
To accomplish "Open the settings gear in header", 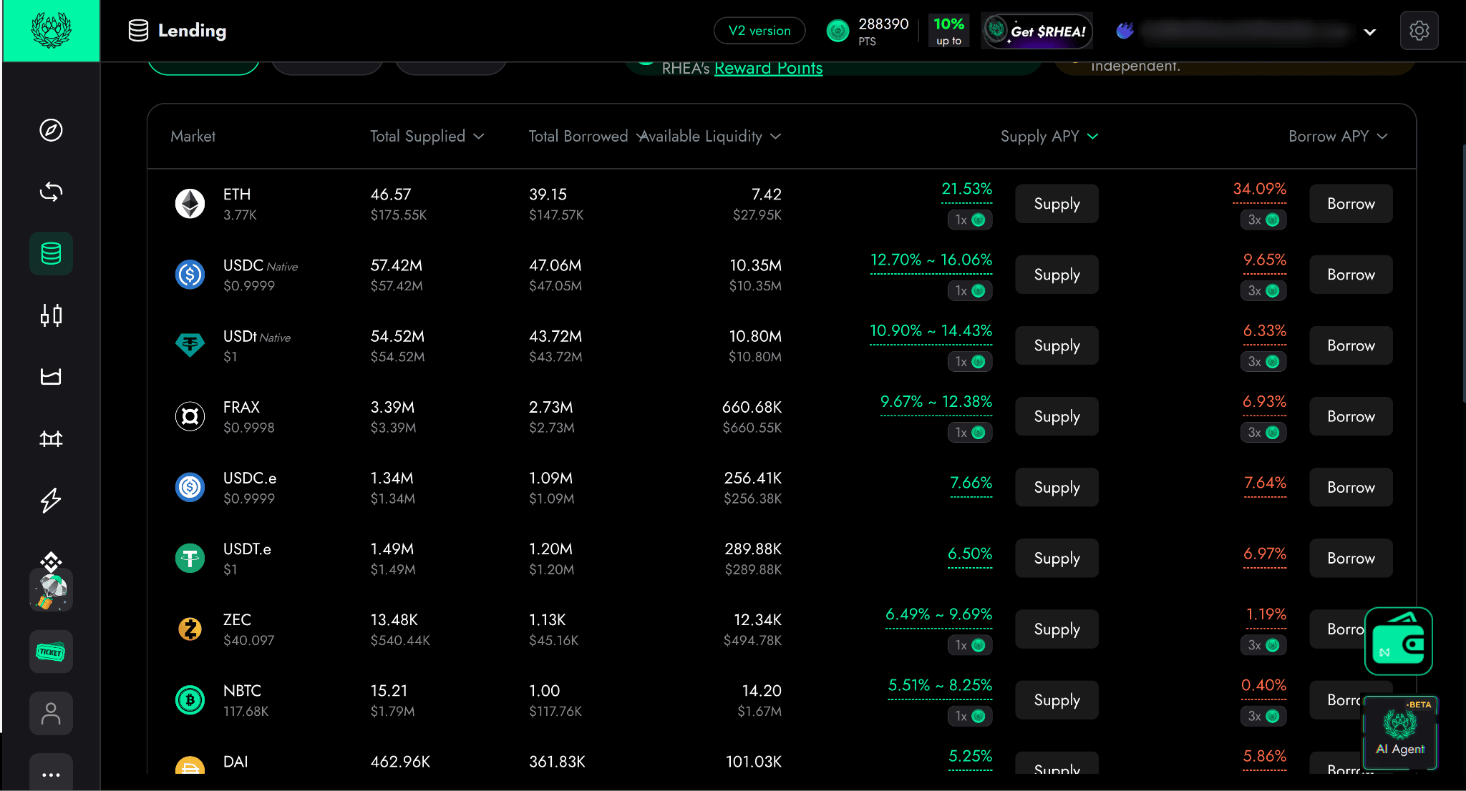I will 1419,31.
